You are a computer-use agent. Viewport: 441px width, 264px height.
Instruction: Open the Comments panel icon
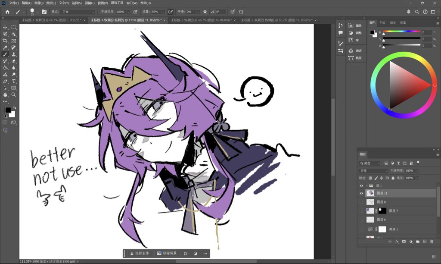coord(341,33)
